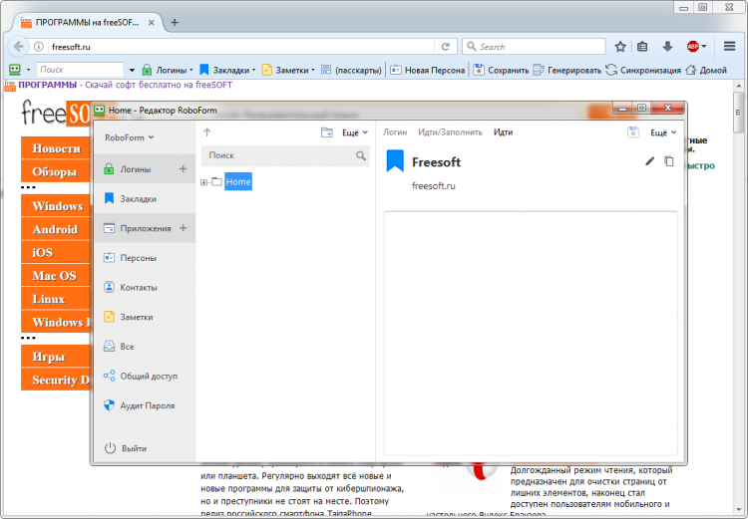Open the iOS section on the website
Viewport: 748px width, 519px height.
click(x=56, y=253)
